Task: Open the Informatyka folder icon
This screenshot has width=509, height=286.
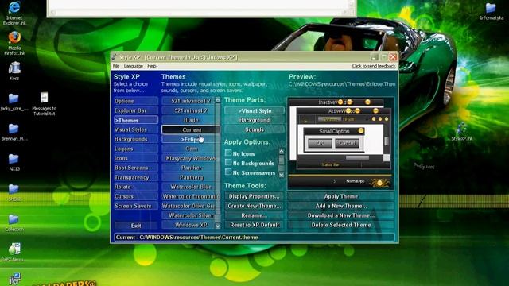Action: click(x=492, y=12)
